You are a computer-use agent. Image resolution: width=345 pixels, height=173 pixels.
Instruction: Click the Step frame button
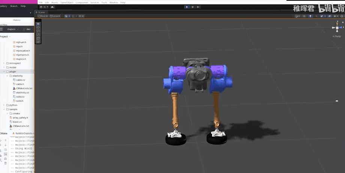(198, 7)
